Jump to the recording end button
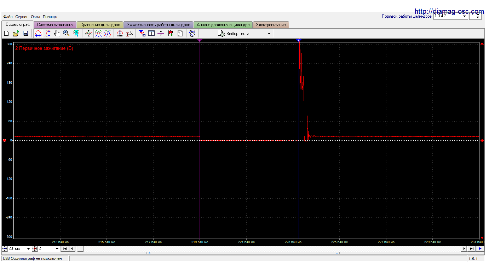Image resolution: width=489 pixels, height=263 pixels. (472, 249)
